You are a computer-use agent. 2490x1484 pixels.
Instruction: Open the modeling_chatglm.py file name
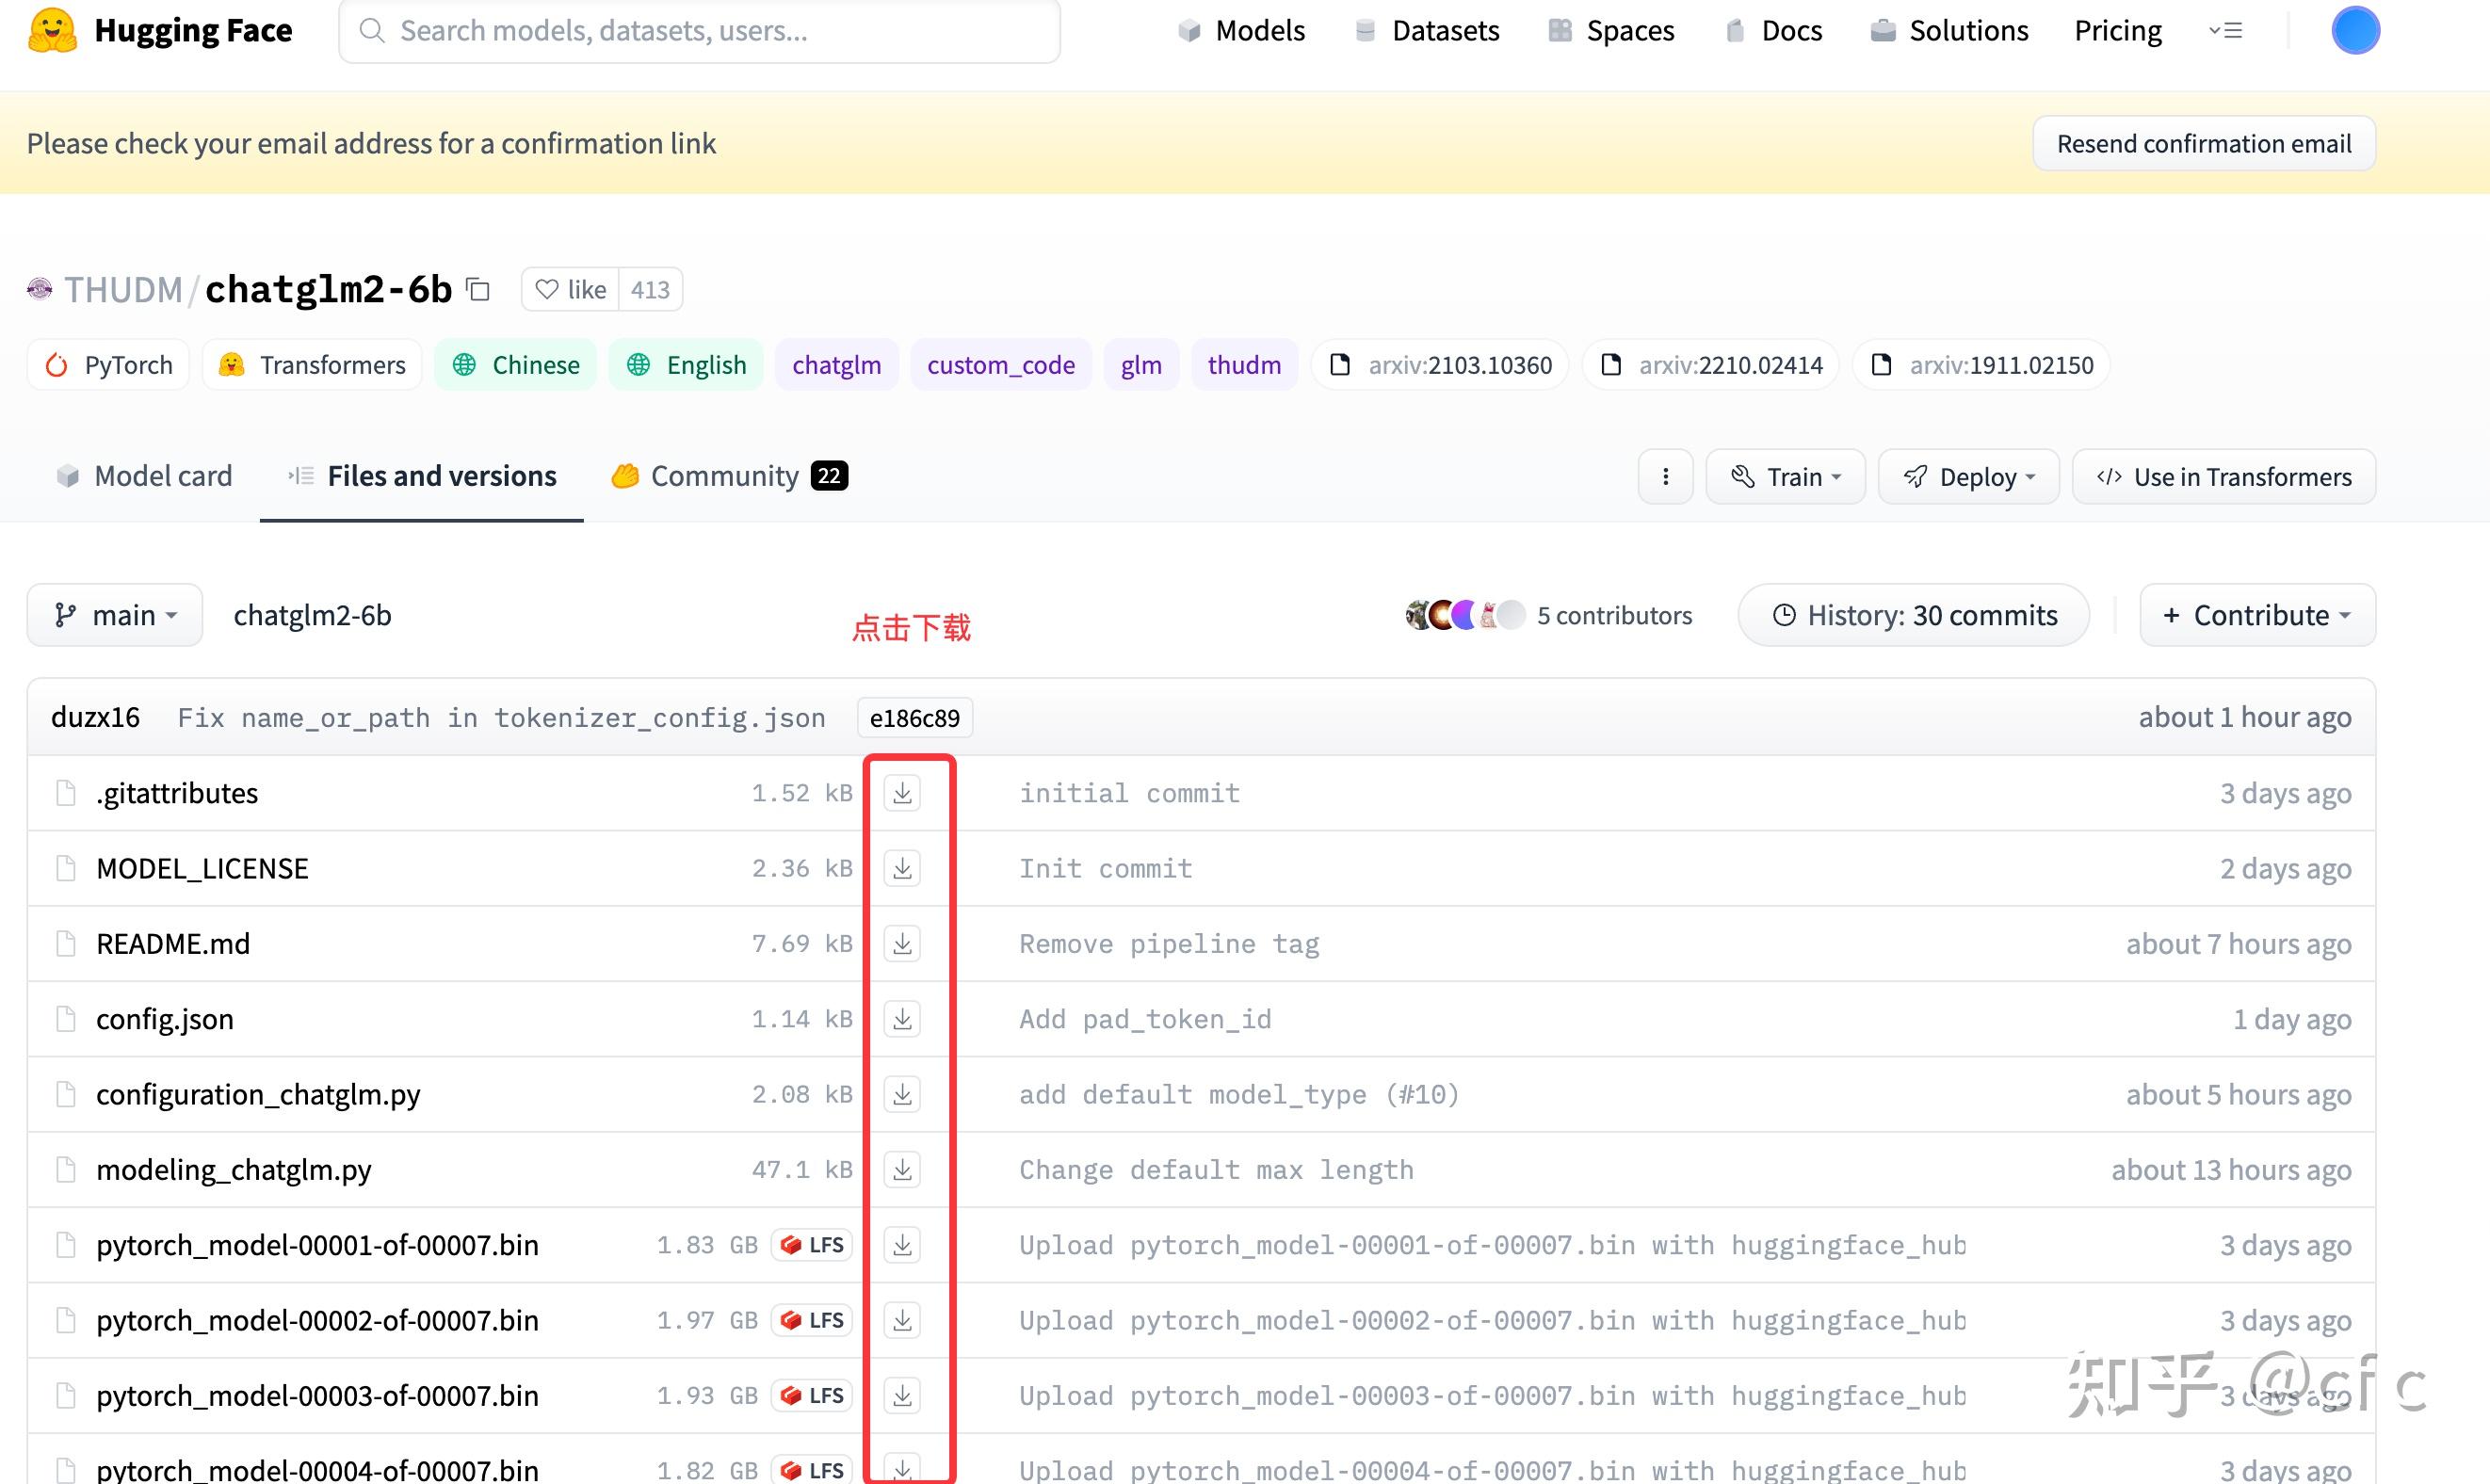234,1169
